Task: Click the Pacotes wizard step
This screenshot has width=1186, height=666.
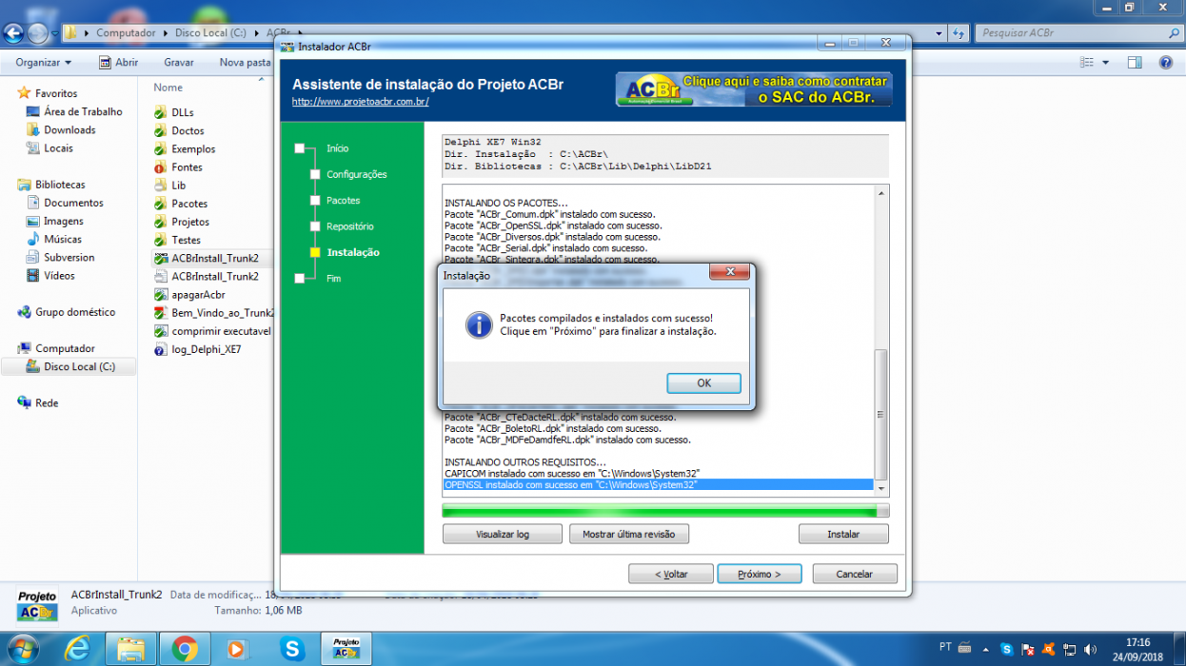Action: pos(344,201)
